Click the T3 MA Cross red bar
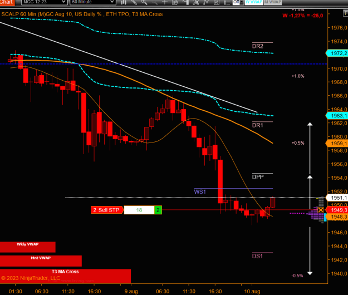 tap(65, 276)
